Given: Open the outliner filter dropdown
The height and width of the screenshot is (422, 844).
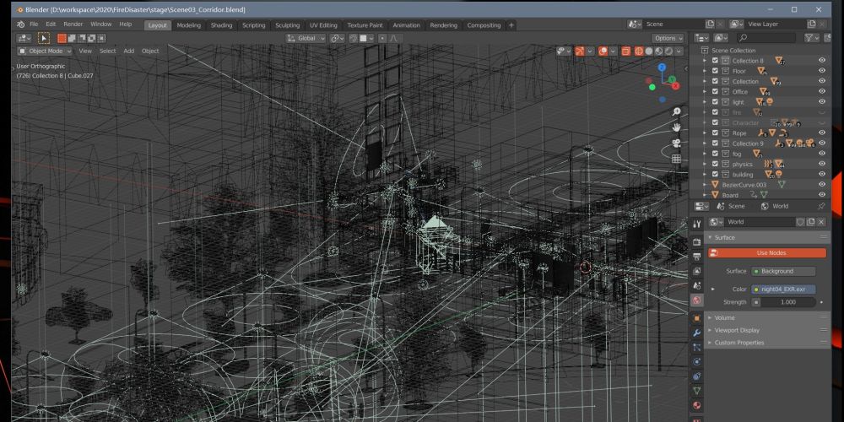Looking at the screenshot, I should [x=811, y=38].
